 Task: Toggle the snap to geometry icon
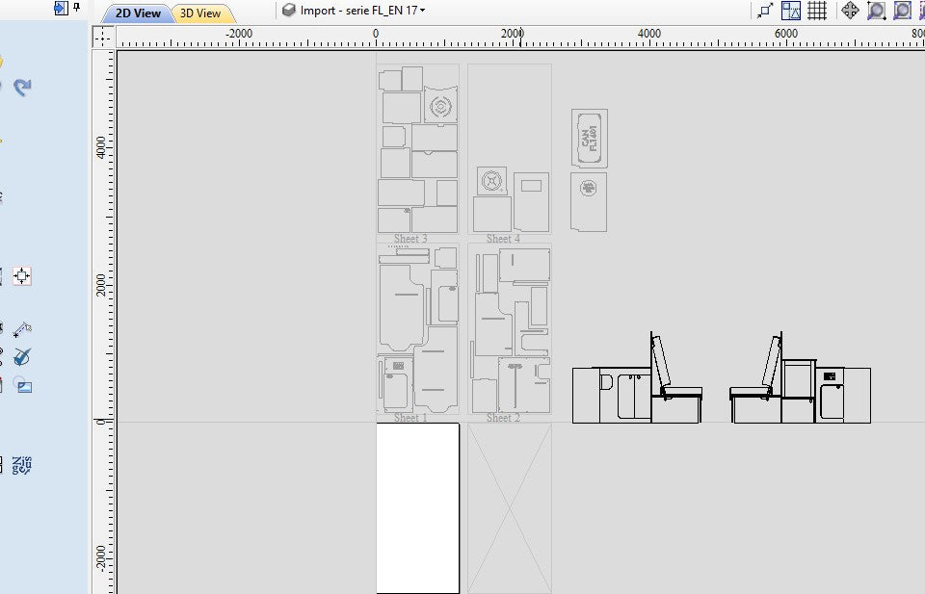click(x=765, y=11)
